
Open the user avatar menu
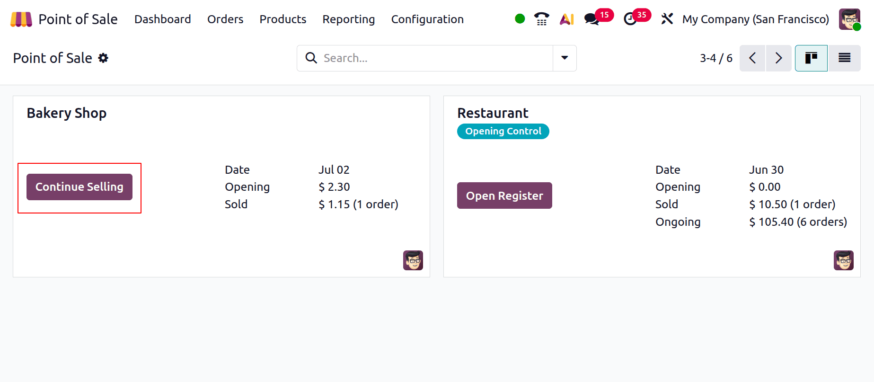click(x=849, y=19)
